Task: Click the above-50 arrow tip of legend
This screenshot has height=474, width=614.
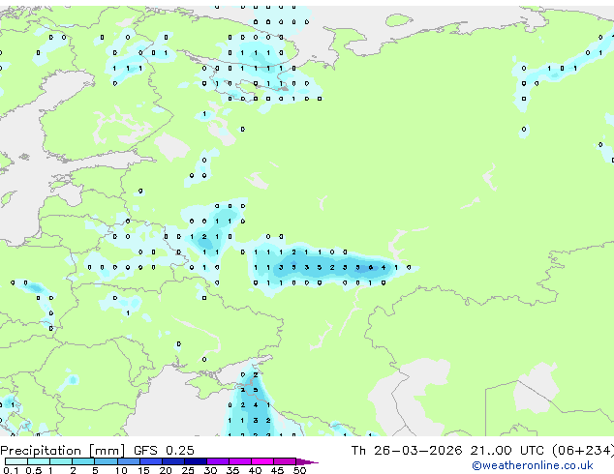Action: 307,461
